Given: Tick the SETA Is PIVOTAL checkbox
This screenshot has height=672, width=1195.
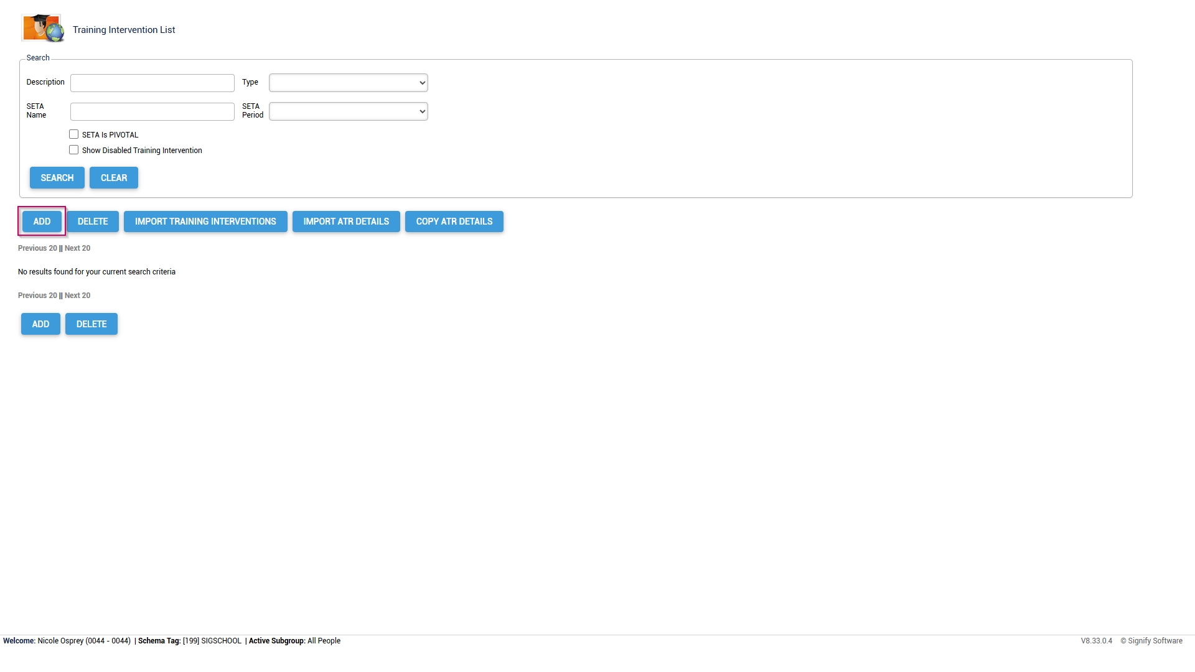Looking at the screenshot, I should point(73,134).
